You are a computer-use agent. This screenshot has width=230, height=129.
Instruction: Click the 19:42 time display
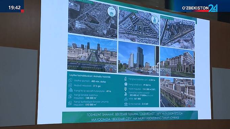click(15, 8)
